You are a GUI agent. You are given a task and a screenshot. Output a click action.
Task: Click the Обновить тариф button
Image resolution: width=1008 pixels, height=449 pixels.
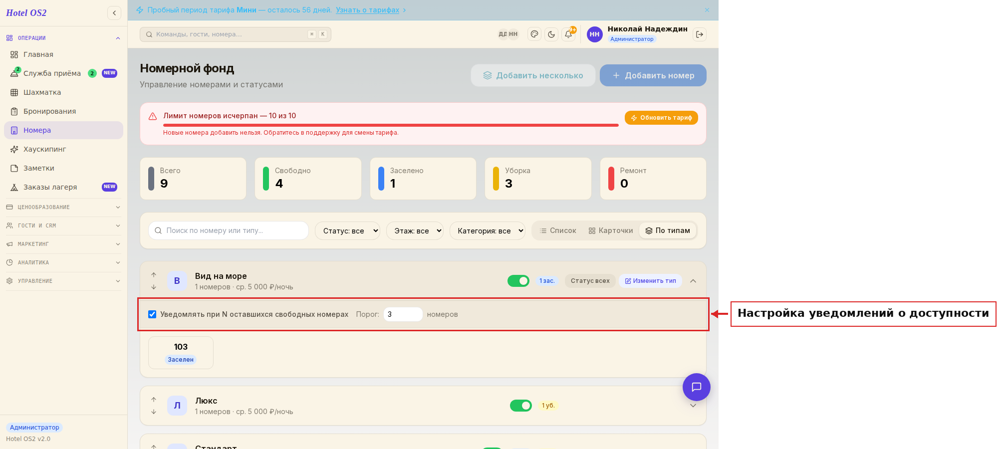click(x=661, y=118)
